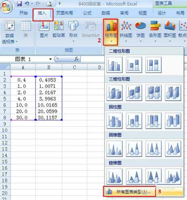
Task: Select column C header
Action: pyautogui.click(x=74, y=67)
